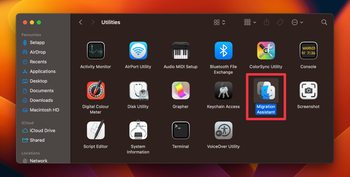Click the "Terminal" label text
Screen dimensions: 350x177
pyautogui.click(x=180, y=146)
